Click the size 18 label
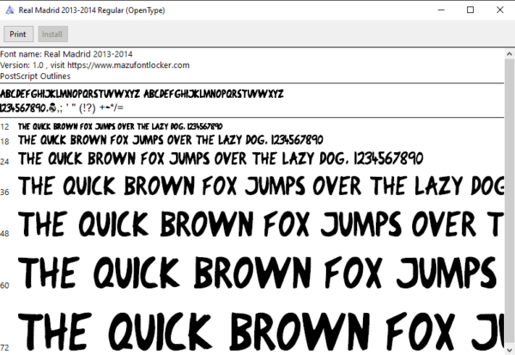 pos(4,142)
